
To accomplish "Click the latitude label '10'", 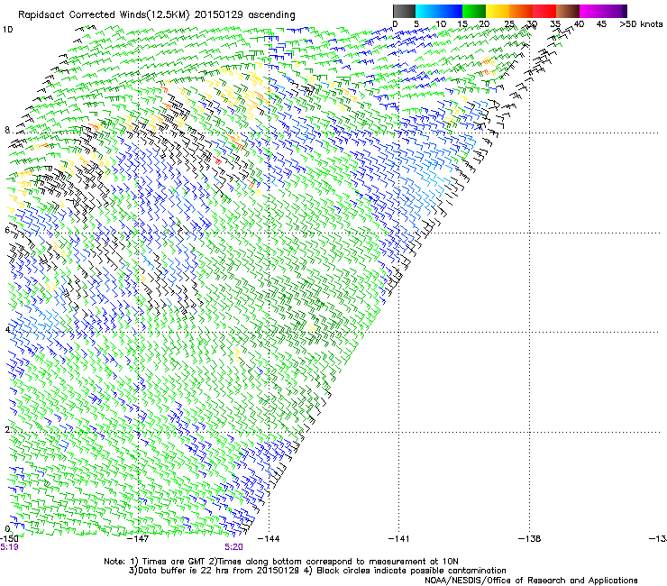I will tap(7, 30).
